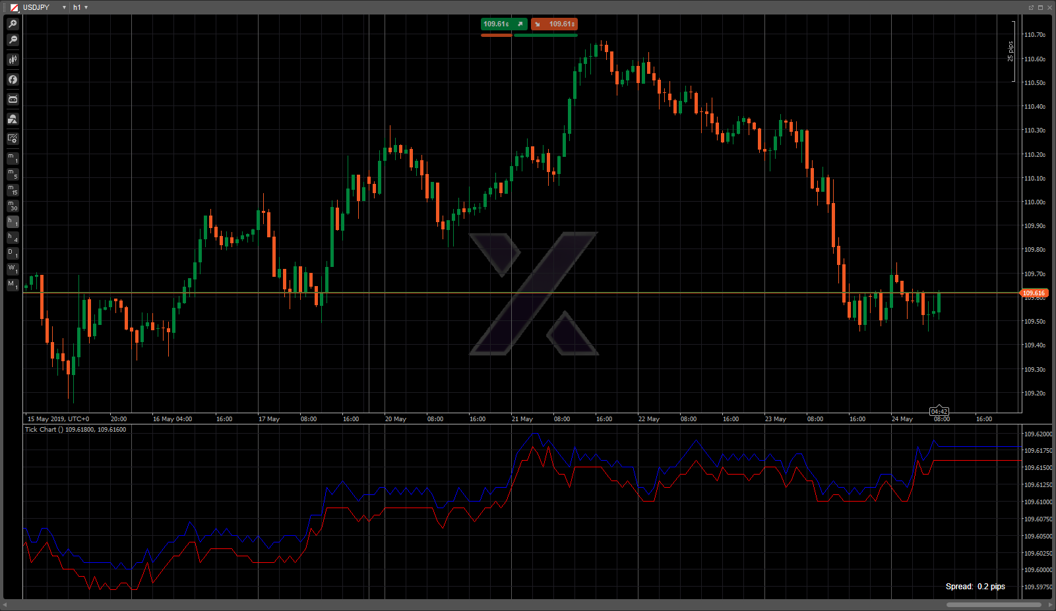This screenshot has height=611, width=1056.
Task: Click the Facebook share icon
Action: coord(13,80)
